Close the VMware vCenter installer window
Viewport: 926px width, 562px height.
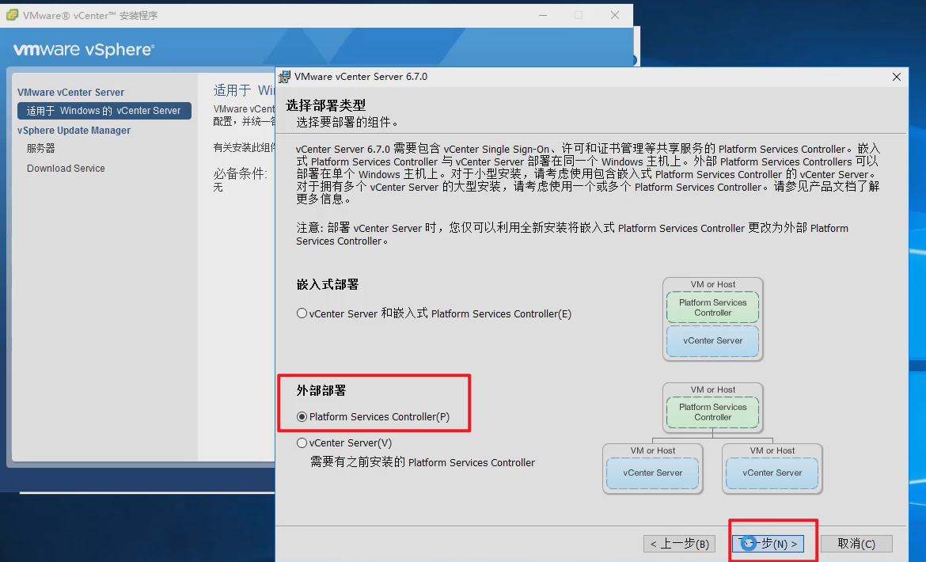click(x=615, y=15)
